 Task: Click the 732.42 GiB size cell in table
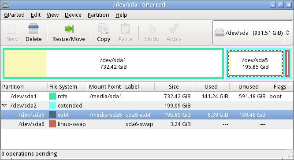pos(177,97)
